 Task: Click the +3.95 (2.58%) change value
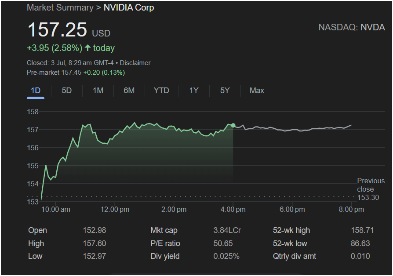[55, 48]
